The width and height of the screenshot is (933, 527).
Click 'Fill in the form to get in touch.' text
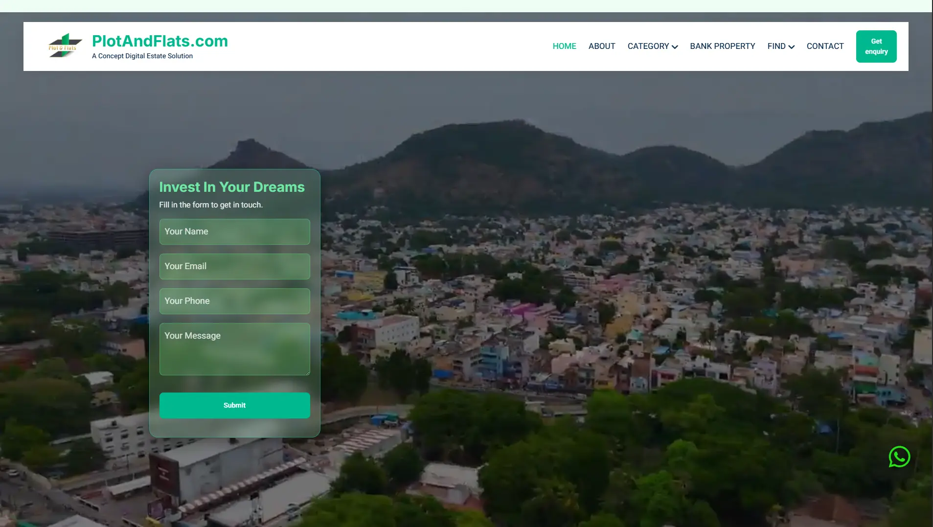coord(211,205)
